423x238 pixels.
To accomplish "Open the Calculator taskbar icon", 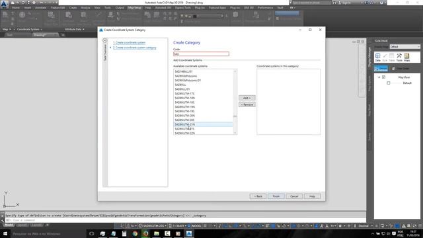I will 124,233.
